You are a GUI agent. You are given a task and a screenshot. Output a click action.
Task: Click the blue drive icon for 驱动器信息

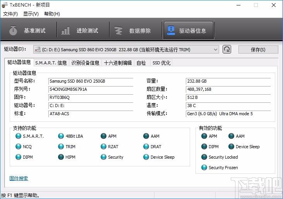(171, 30)
